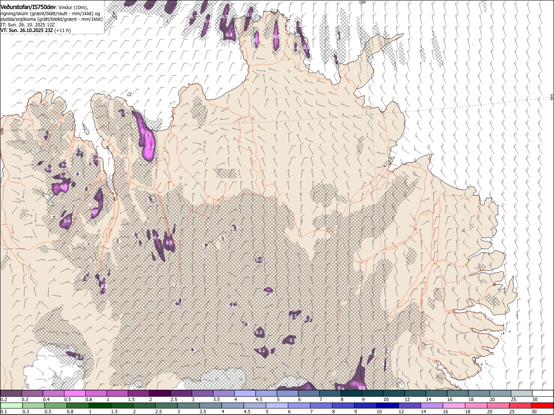The image size is (554, 415).
Task: Click the dark teal 8–9 snow legend swatch
Action: 351,393
